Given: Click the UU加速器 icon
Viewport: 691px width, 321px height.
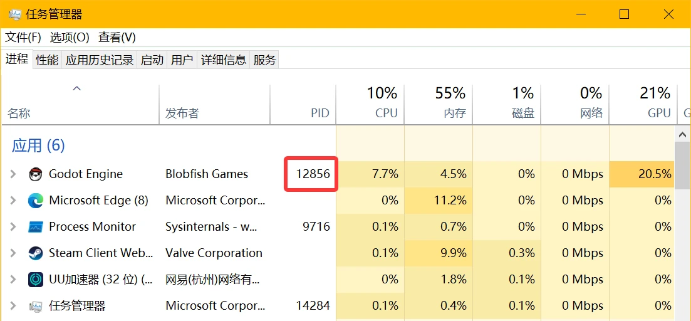Looking at the screenshot, I should 35,280.
